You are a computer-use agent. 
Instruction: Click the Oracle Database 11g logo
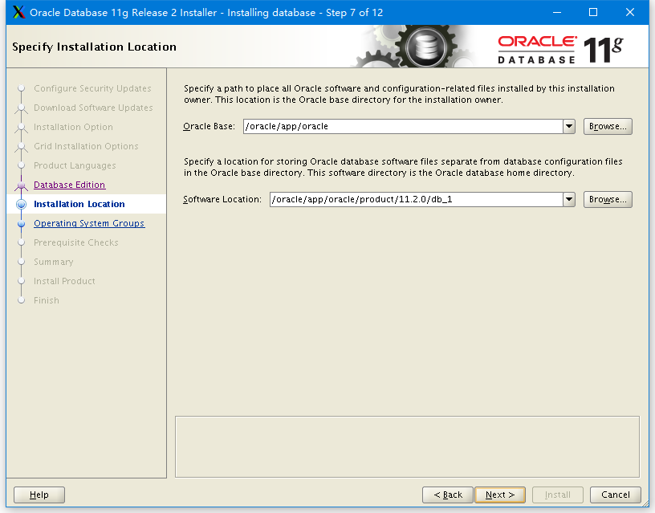(x=560, y=50)
